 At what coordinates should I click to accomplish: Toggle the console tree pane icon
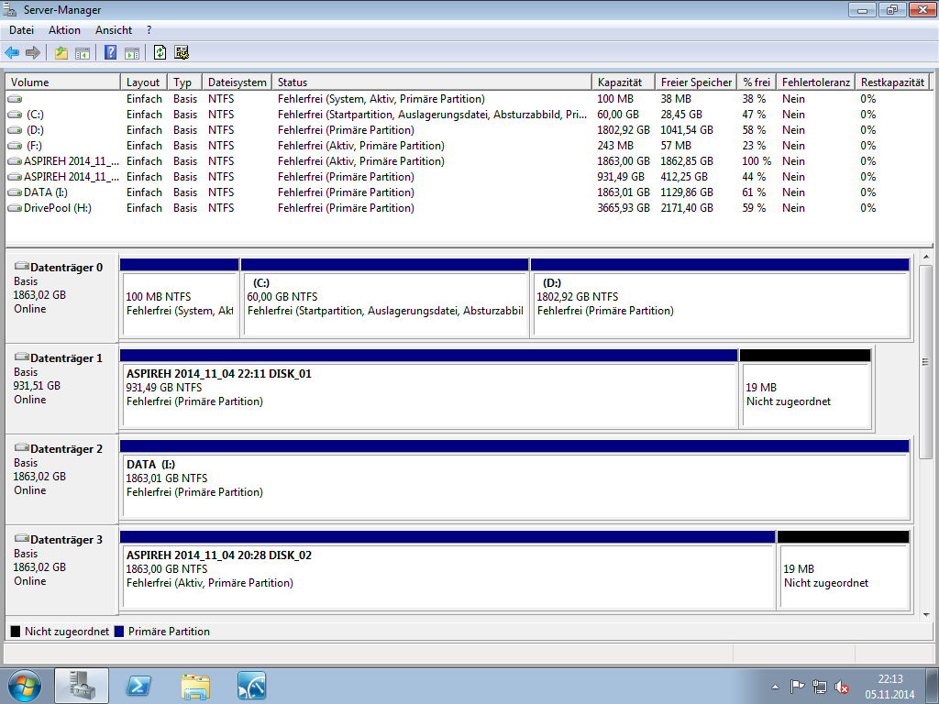83,52
